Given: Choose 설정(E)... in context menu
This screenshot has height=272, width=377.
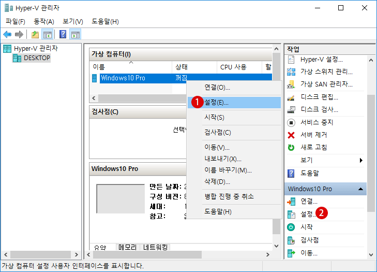Looking at the screenshot, I should pos(234,103).
